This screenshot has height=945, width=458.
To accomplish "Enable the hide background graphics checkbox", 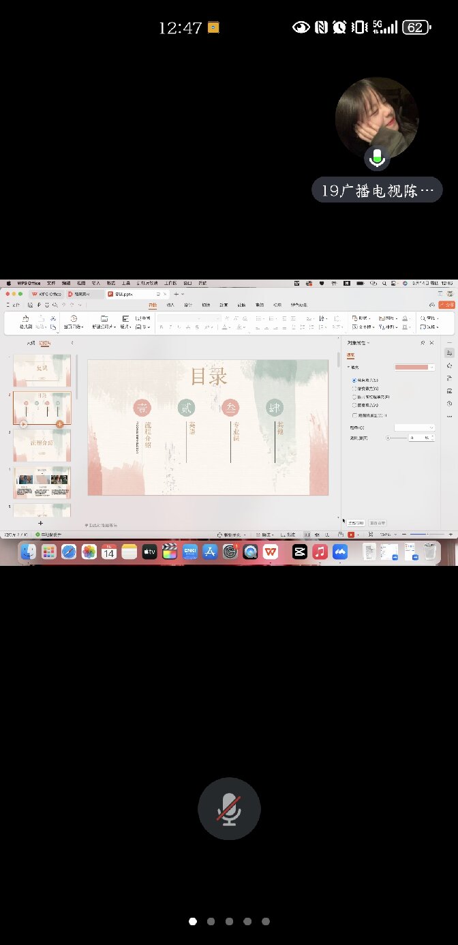I will [354, 415].
